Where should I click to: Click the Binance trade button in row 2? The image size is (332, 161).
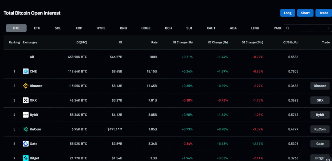point(320,86)
